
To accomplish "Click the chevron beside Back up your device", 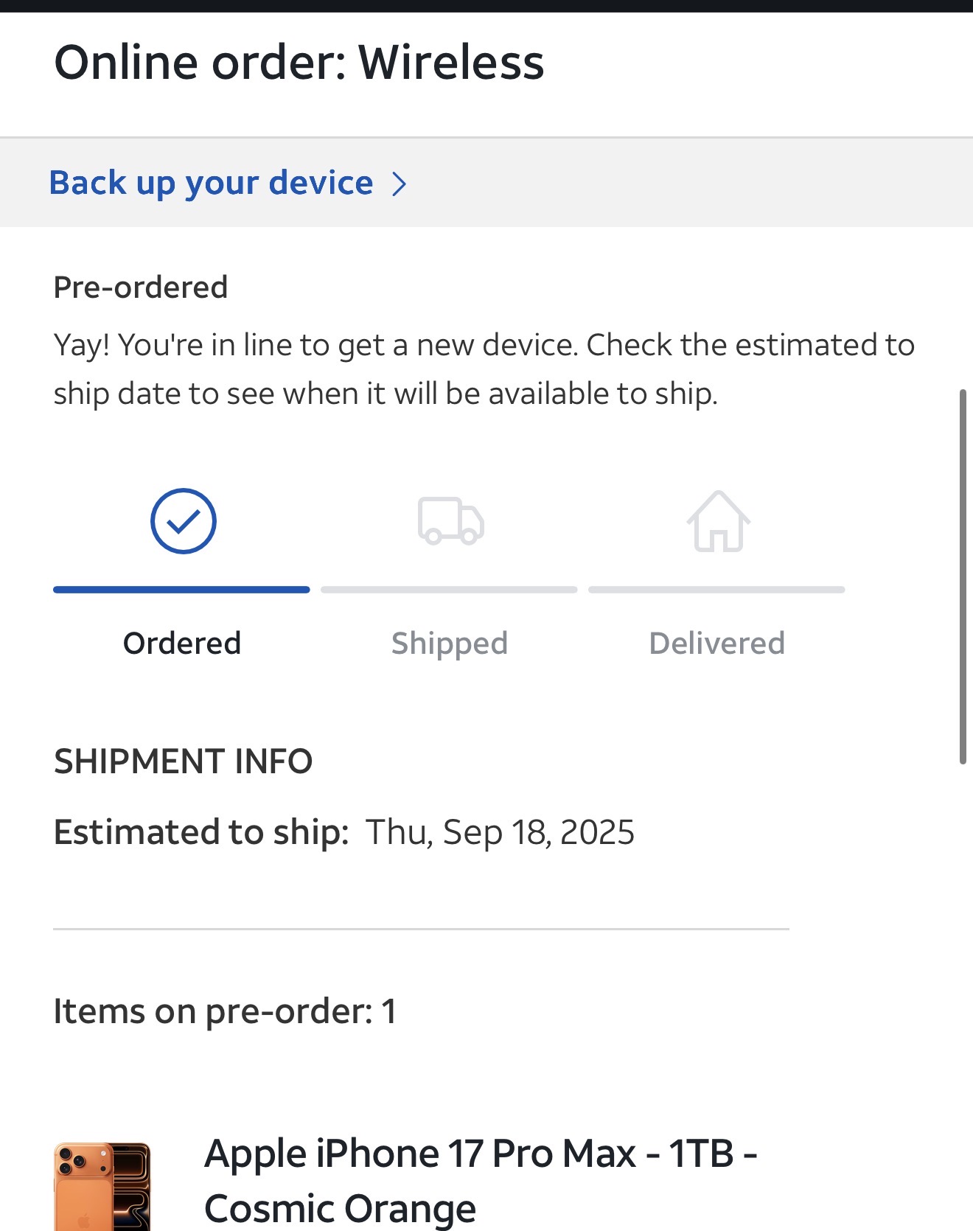I will 399,184.
